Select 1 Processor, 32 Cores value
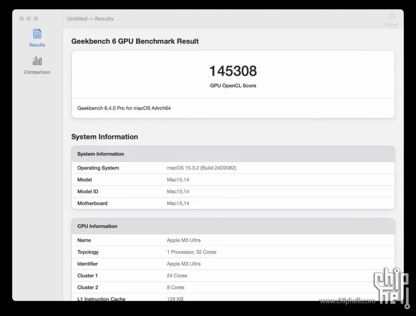Screen dimensions: 416x316 [x=191, y=252]
